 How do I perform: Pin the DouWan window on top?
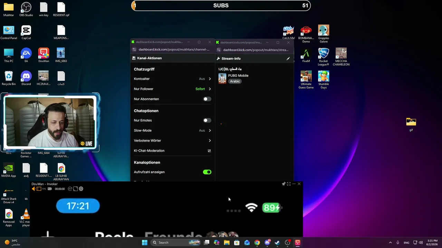pos(284,184)
